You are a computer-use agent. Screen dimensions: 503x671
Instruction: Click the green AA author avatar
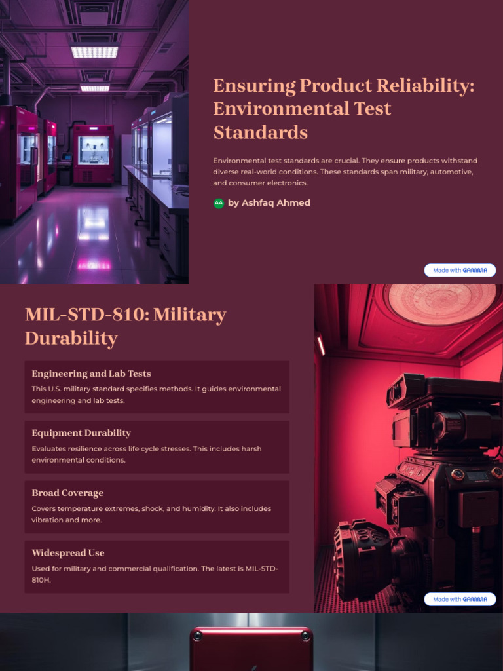click(219, 203)
